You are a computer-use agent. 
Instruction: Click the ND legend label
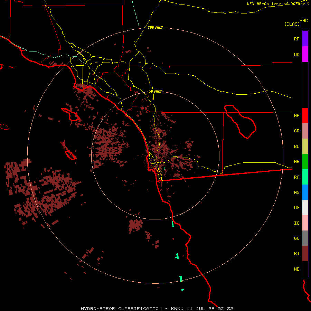pos(296,269)
